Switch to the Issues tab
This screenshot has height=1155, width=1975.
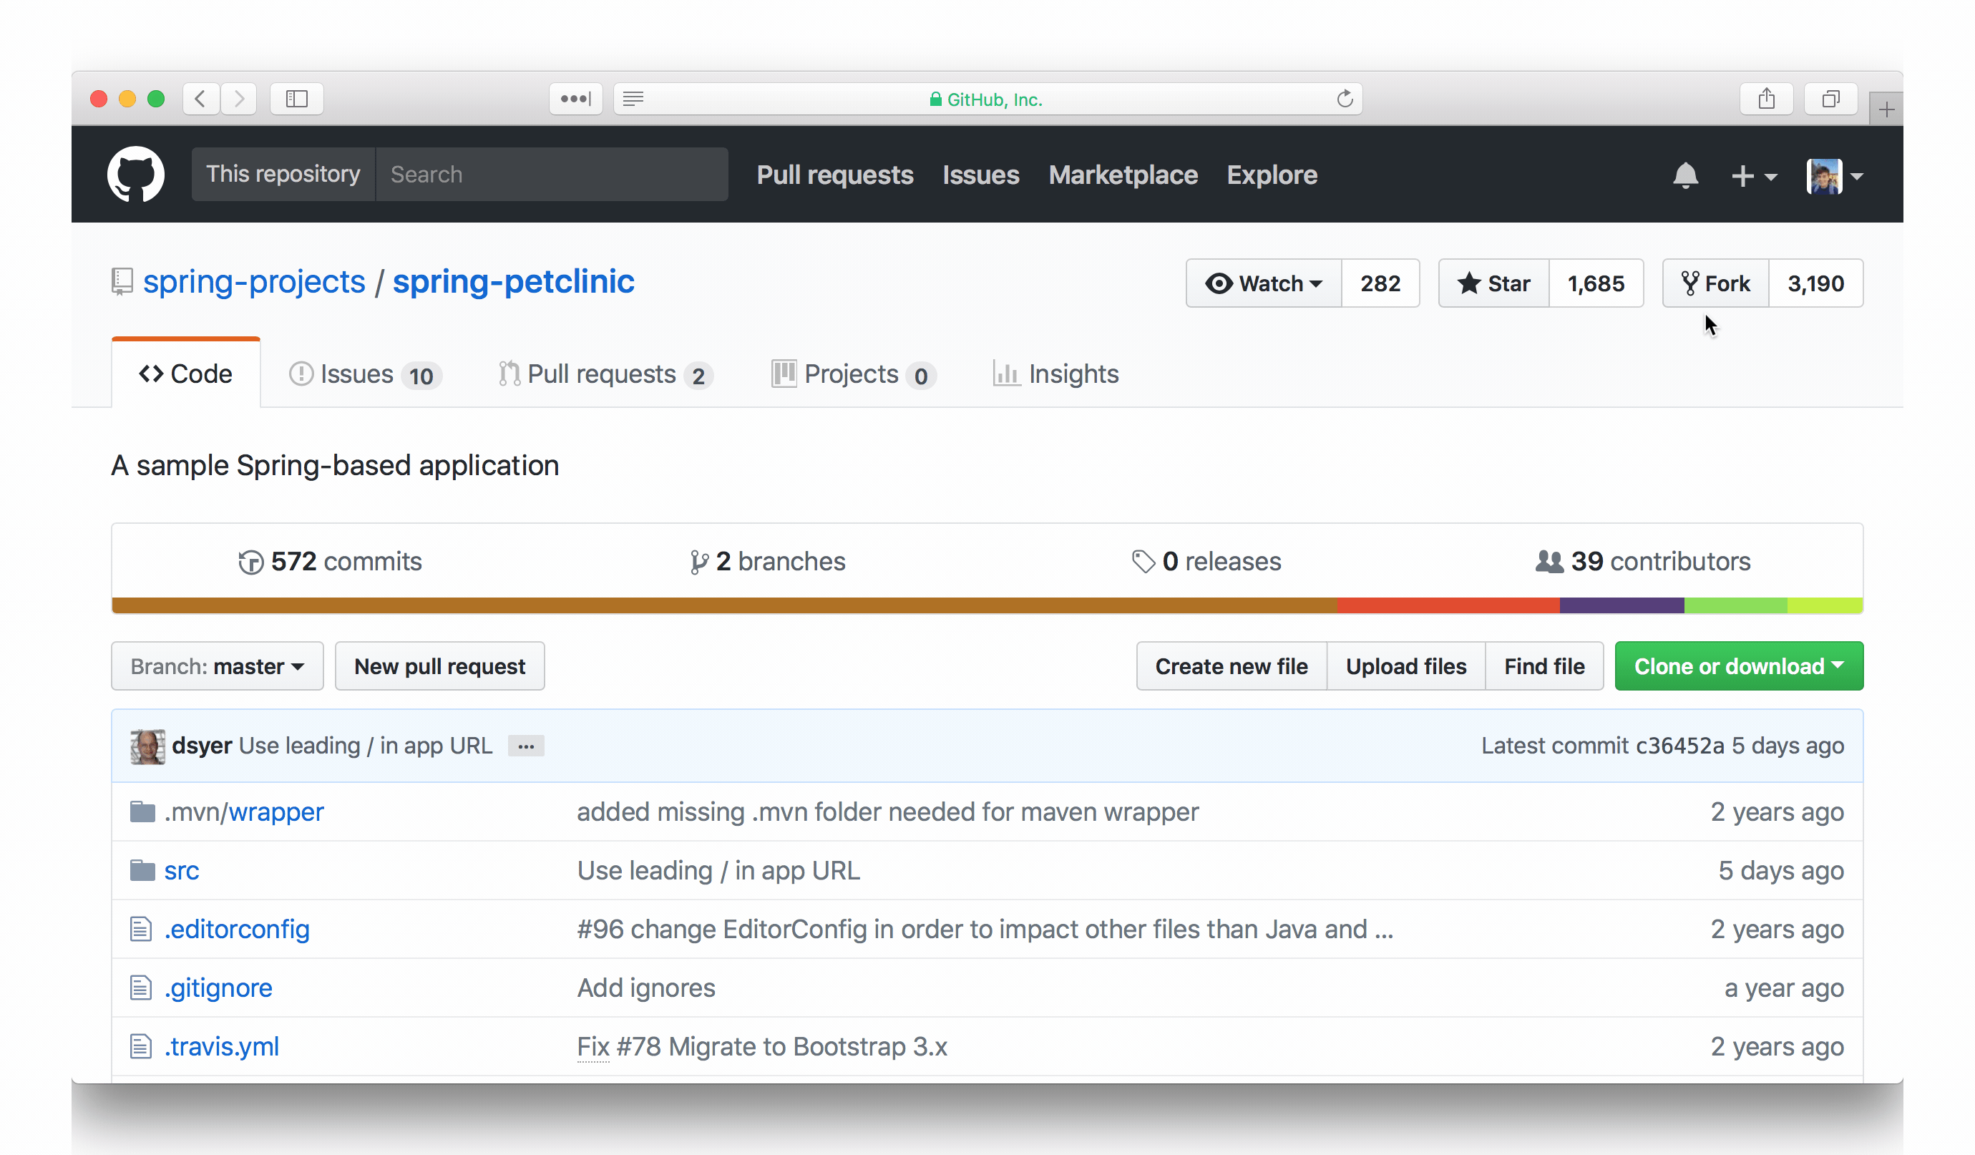click(x=361, y=374)
